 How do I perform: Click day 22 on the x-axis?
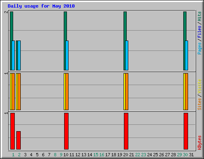[x=137, y=155]
